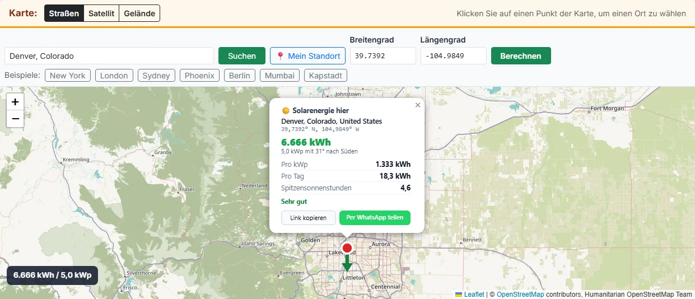
Task: Share result via Per WhatsApp teilen
Action: click(375, 218)
